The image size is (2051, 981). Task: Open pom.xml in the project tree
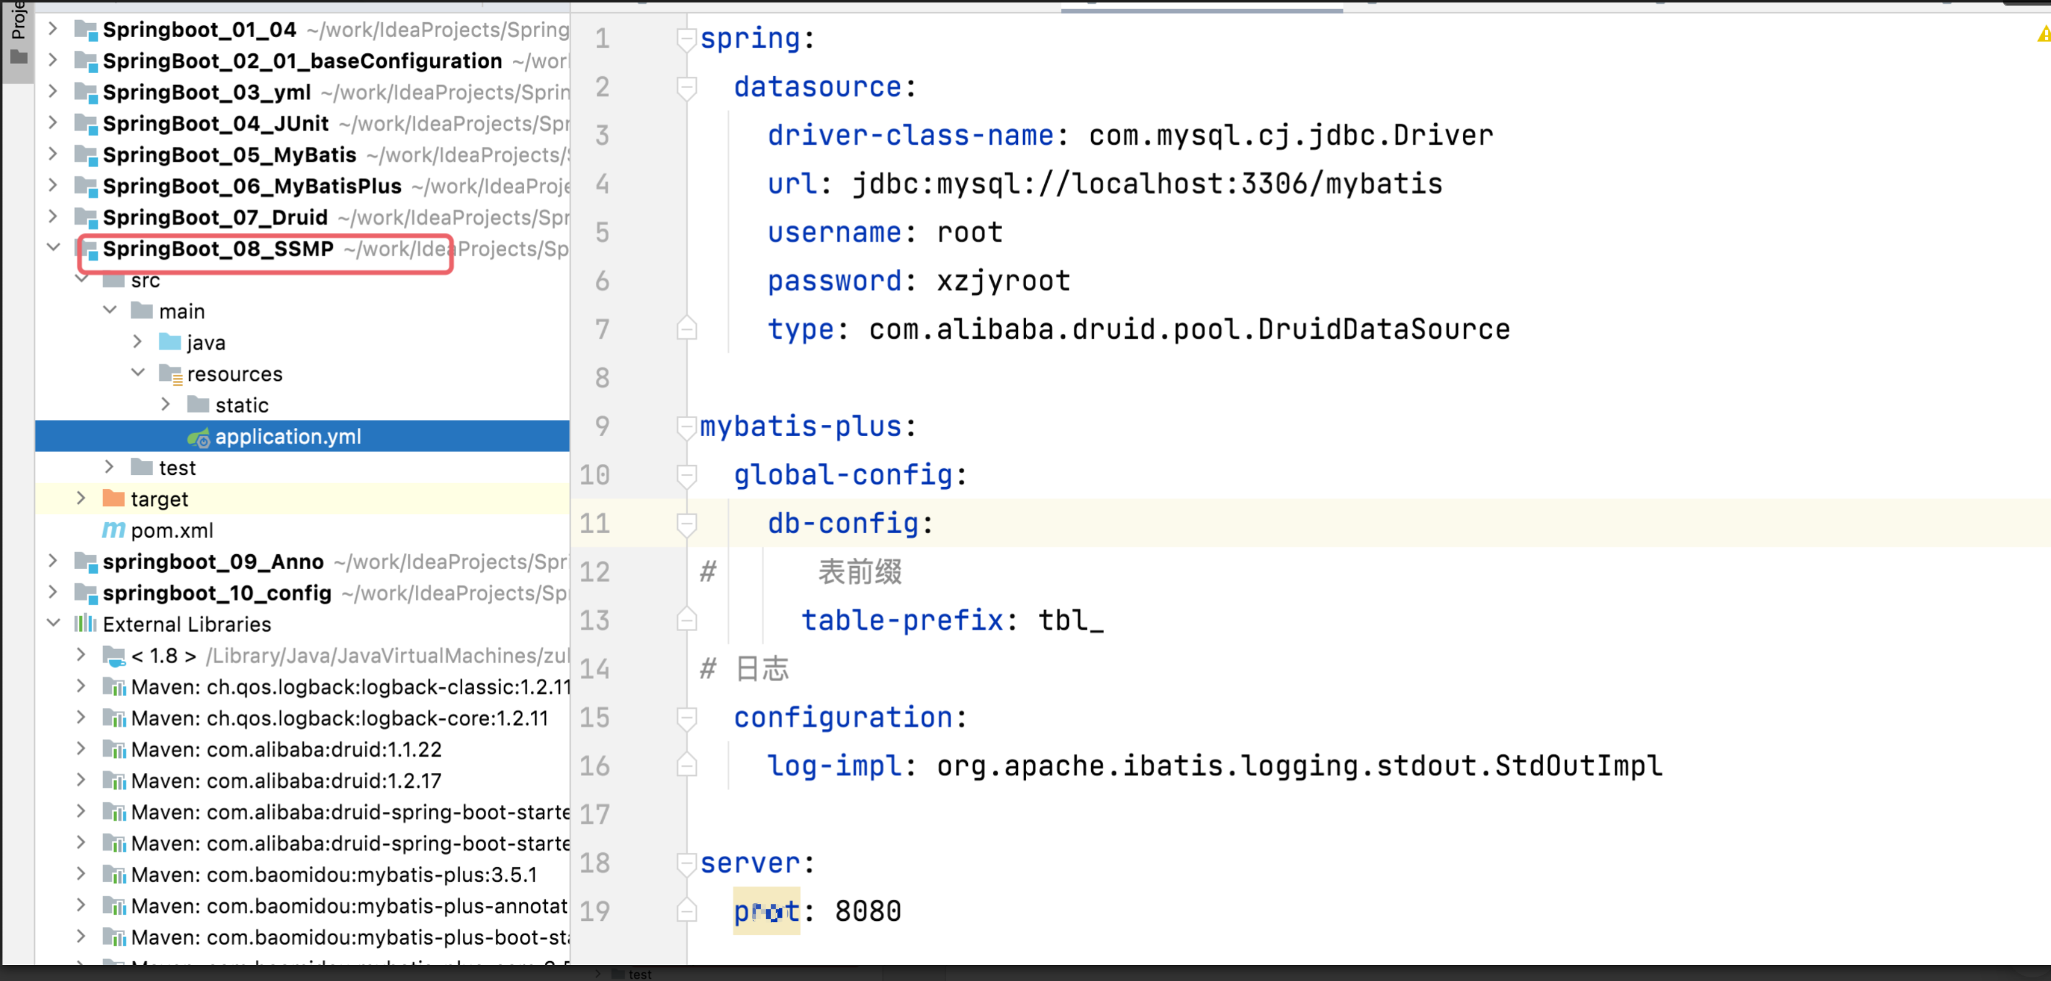(171, 530)
